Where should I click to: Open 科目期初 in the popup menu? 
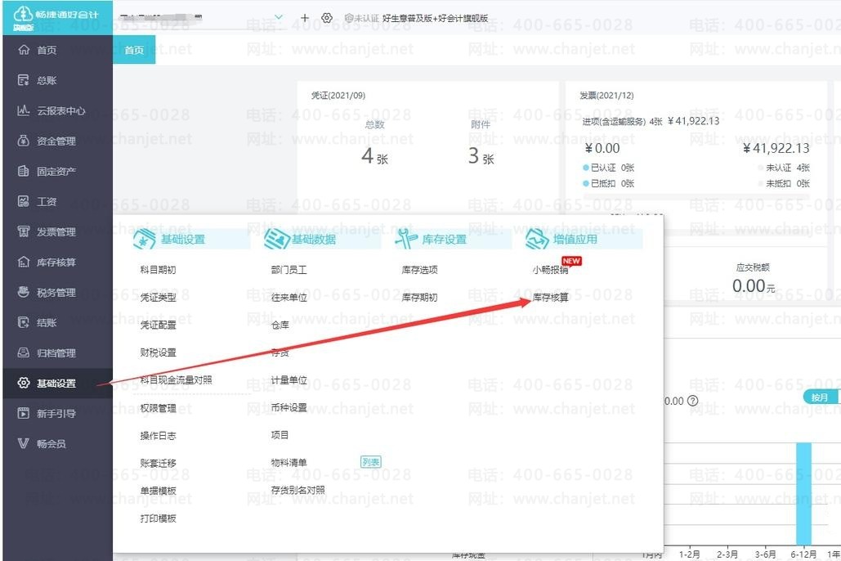pyautogui.click(x=159, y=270)
